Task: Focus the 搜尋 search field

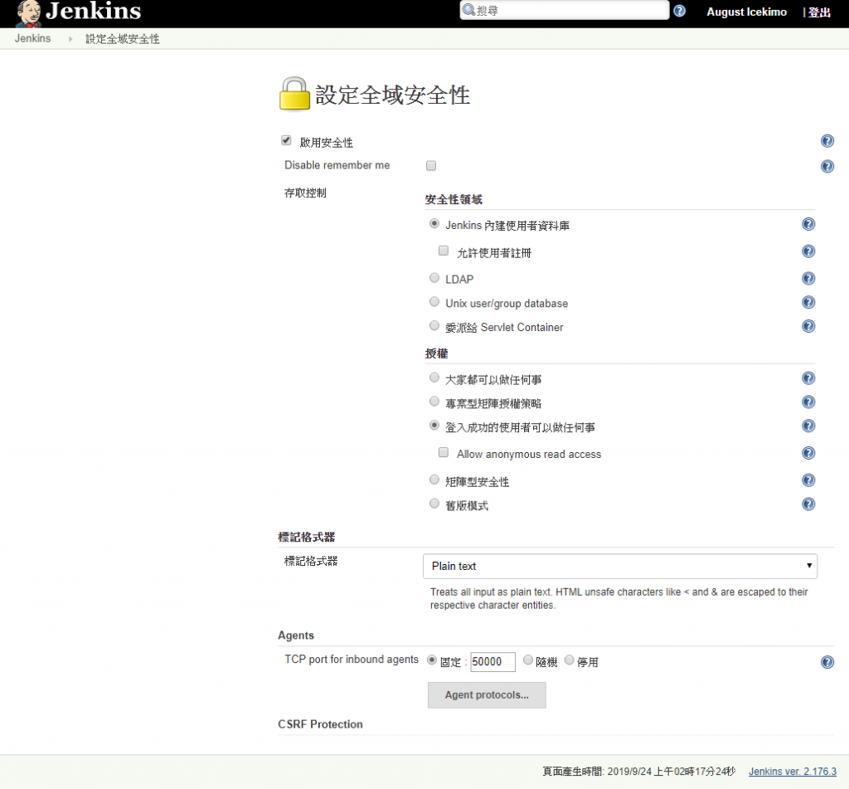Action: pos(565,10)
